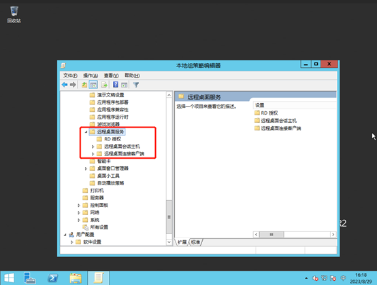Screen dimensions: 377x285
Task: Click the Up one level folder icon
Action: coord(84,85)
